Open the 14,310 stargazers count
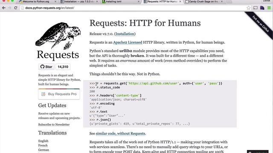This screenshot has height=153, width=273. [63, 67]
